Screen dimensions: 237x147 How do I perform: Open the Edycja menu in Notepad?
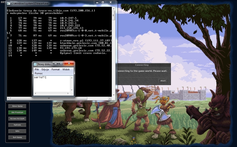(45, 70)
